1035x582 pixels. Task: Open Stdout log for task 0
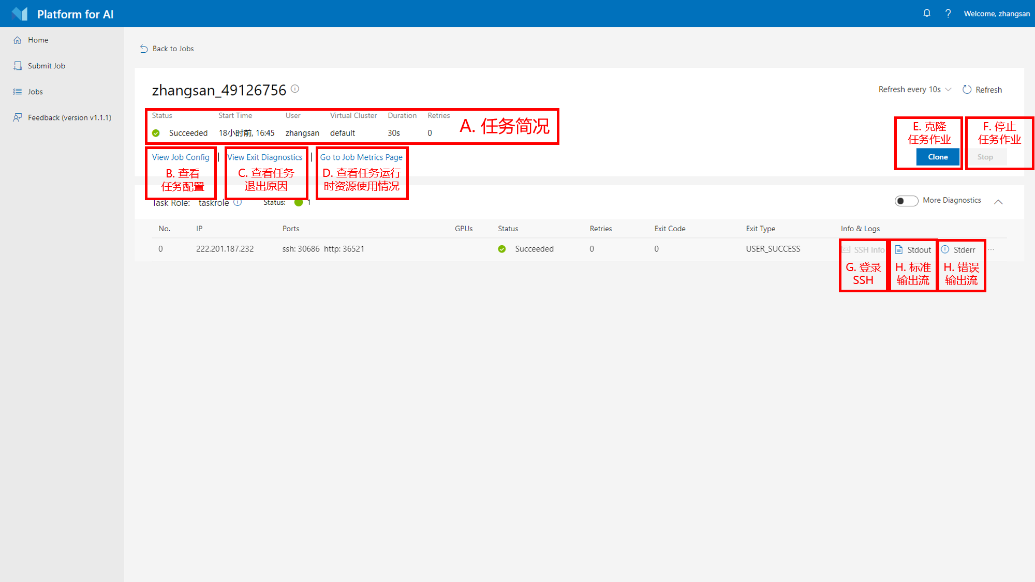point(913,250)
